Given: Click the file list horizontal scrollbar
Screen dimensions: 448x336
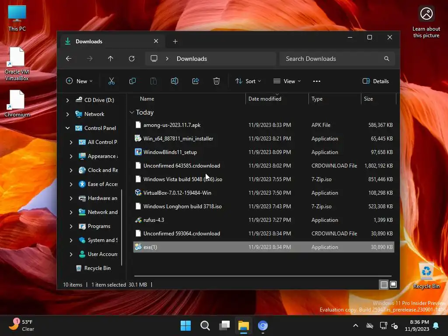Looking at the screenshot, I should tap(263, 276).
